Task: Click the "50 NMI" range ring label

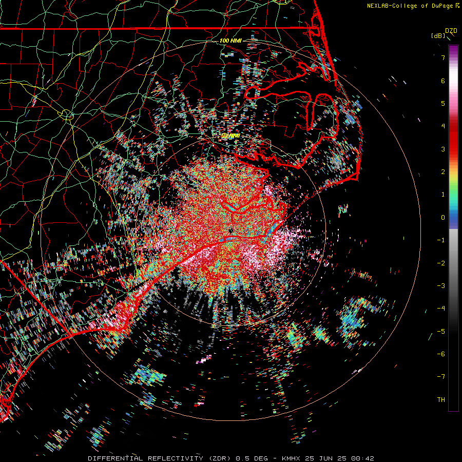Action: [x=230, y=136]
